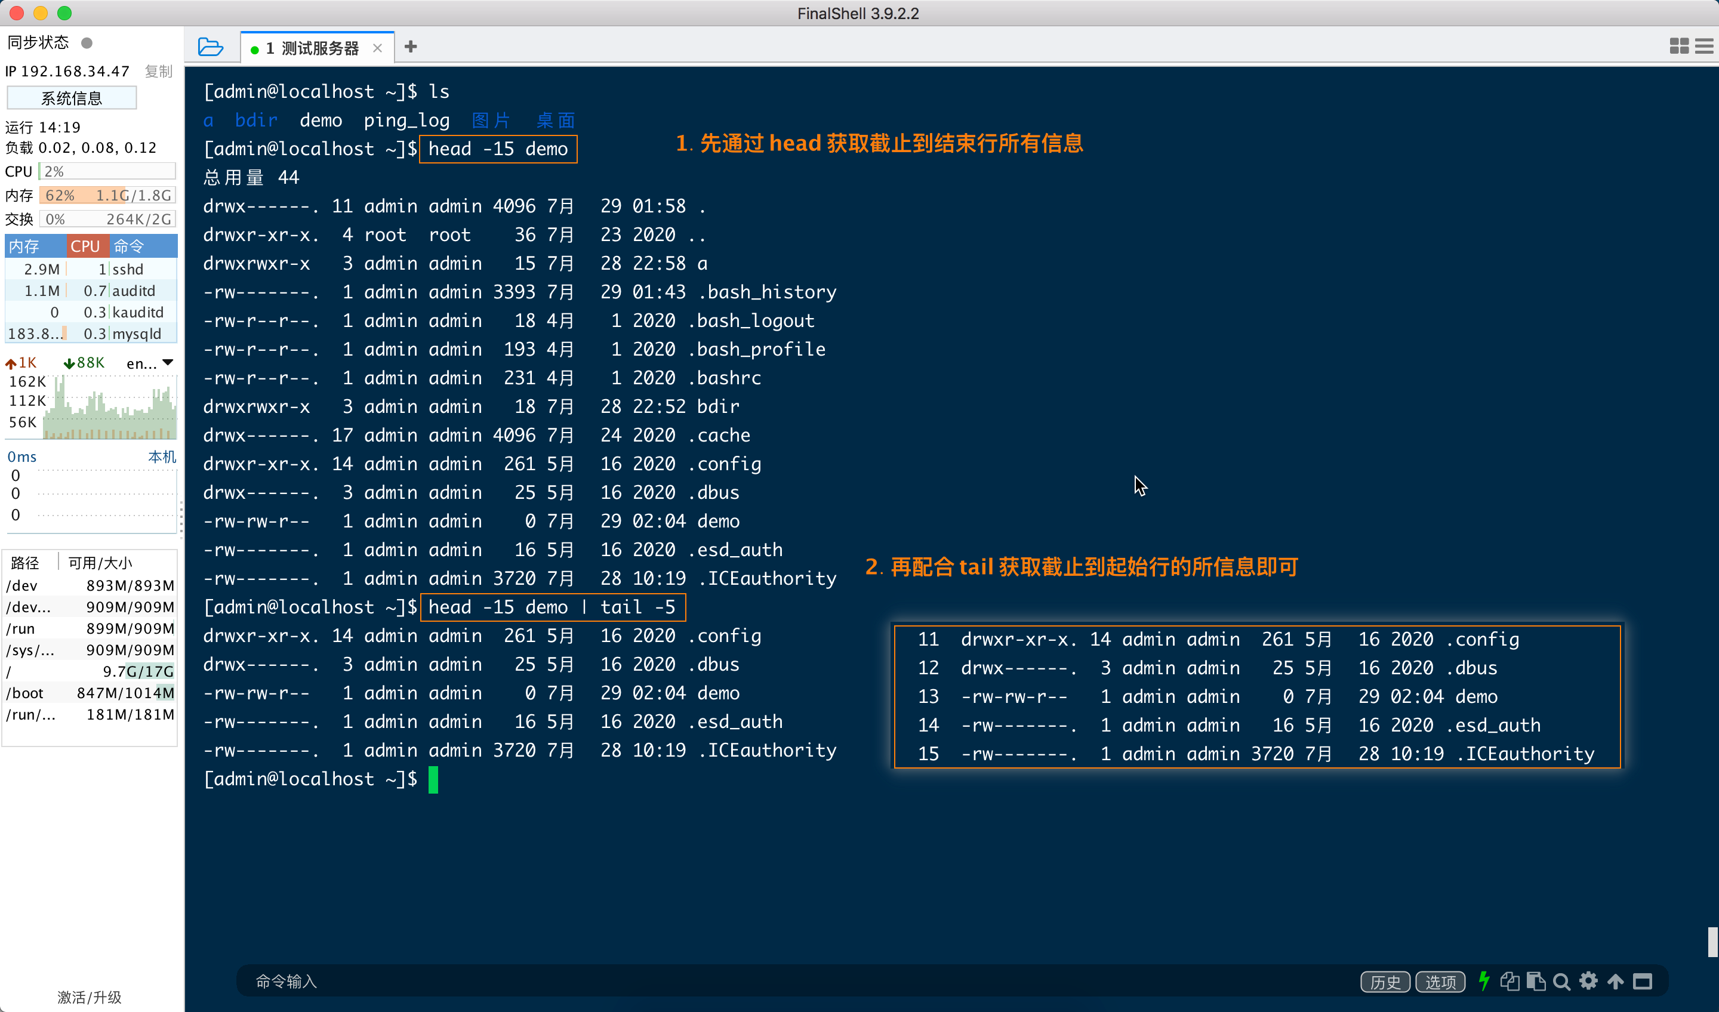Click the upload arrow icon
The width and height of the screenshot is (1719, 1012).
(x=1615, y=980)
